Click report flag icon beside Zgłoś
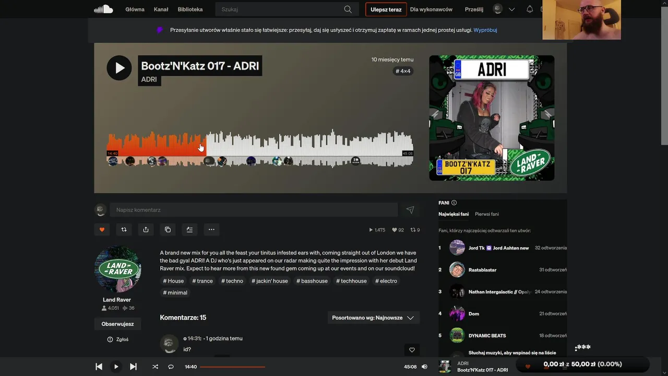Image resolution: width=668 pixels, height=376 pixels. (110, 339)
